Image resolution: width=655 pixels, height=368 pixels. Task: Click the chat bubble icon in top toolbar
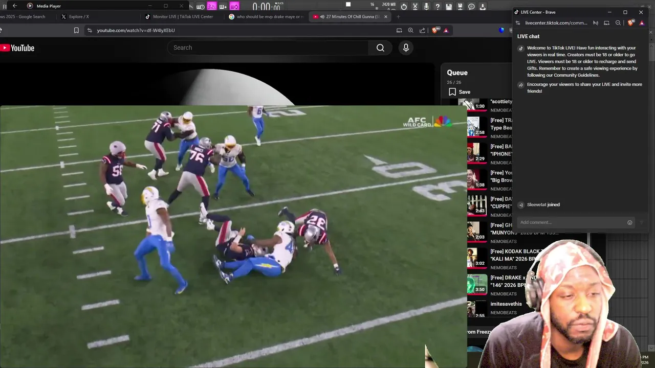(x=471, y=7)
